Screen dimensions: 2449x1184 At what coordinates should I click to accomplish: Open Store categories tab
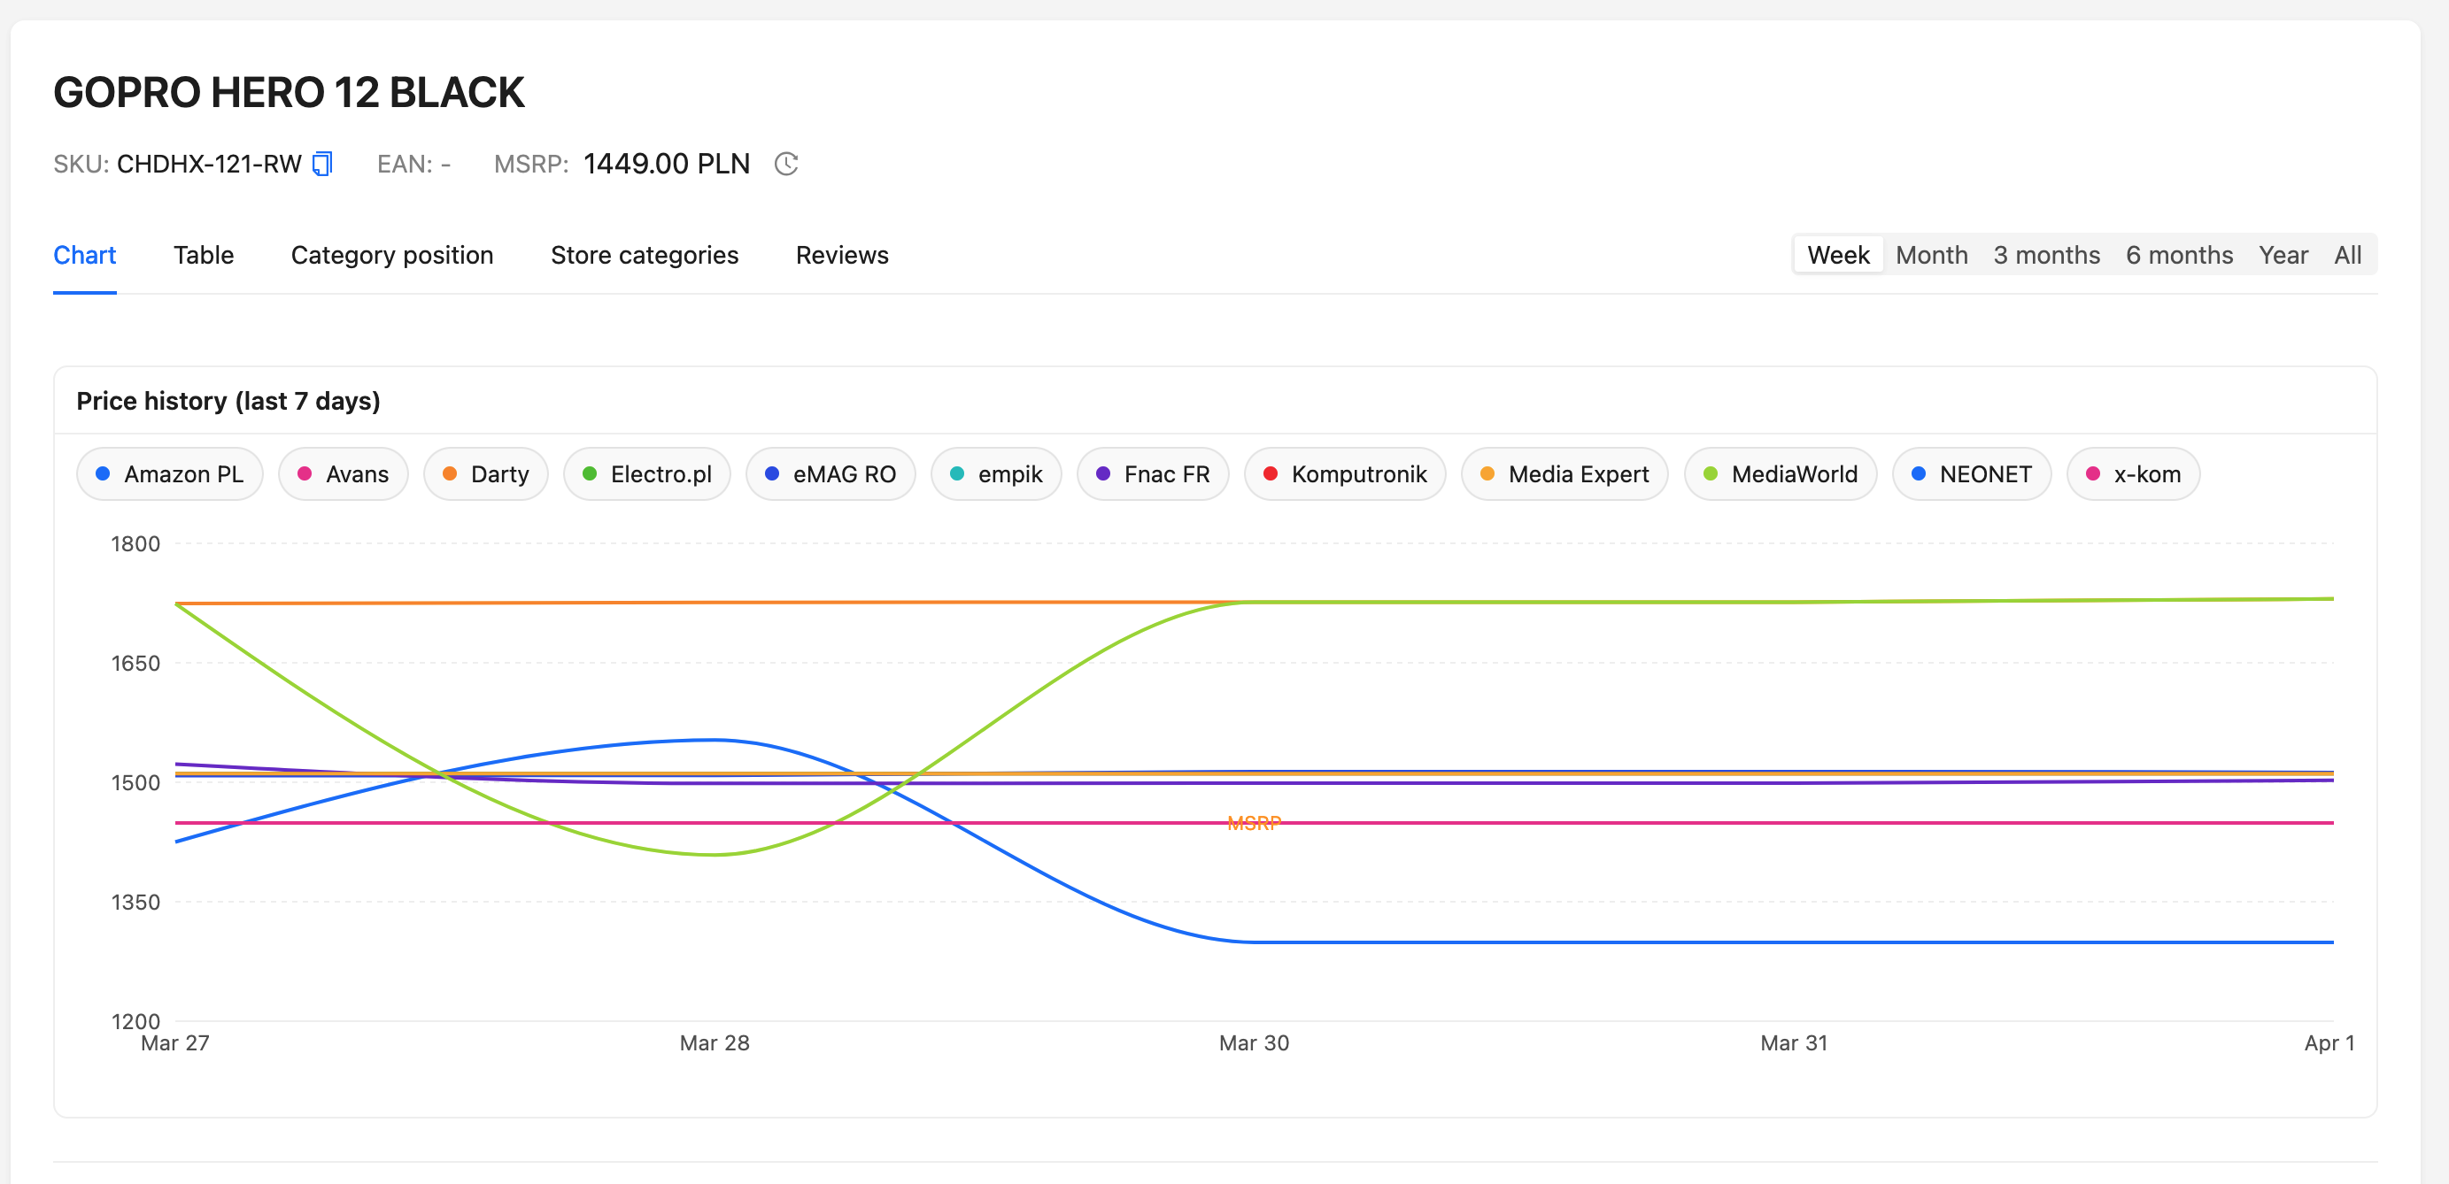[644, 256]
